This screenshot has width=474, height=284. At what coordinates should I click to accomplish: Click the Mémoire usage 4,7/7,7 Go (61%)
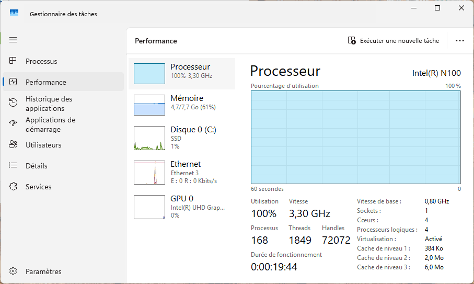pyautogui.click(x=193, y=107)
